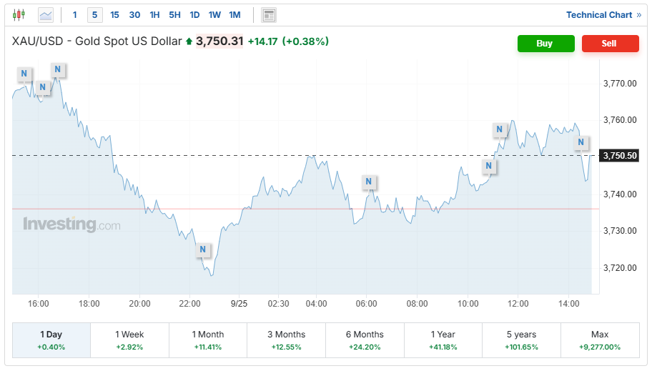Open the news marker just below 3,750.50 line
652x371 pixels.
[489, 166]
